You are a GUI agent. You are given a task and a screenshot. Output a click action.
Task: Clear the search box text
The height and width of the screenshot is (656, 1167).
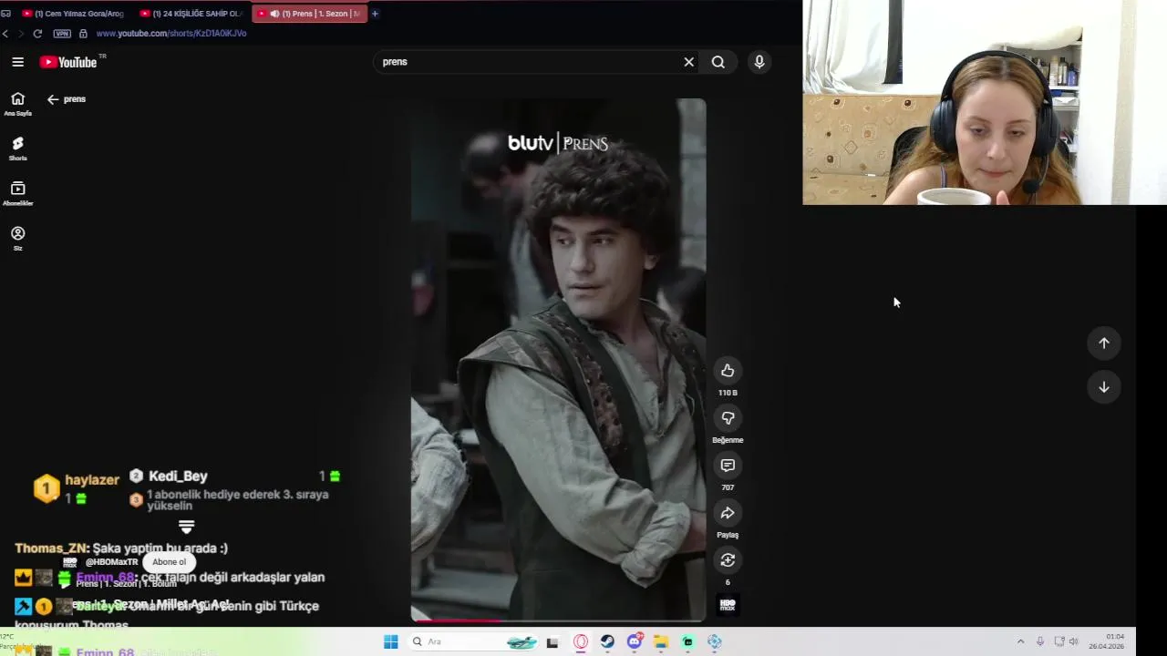tap(688, 62)
